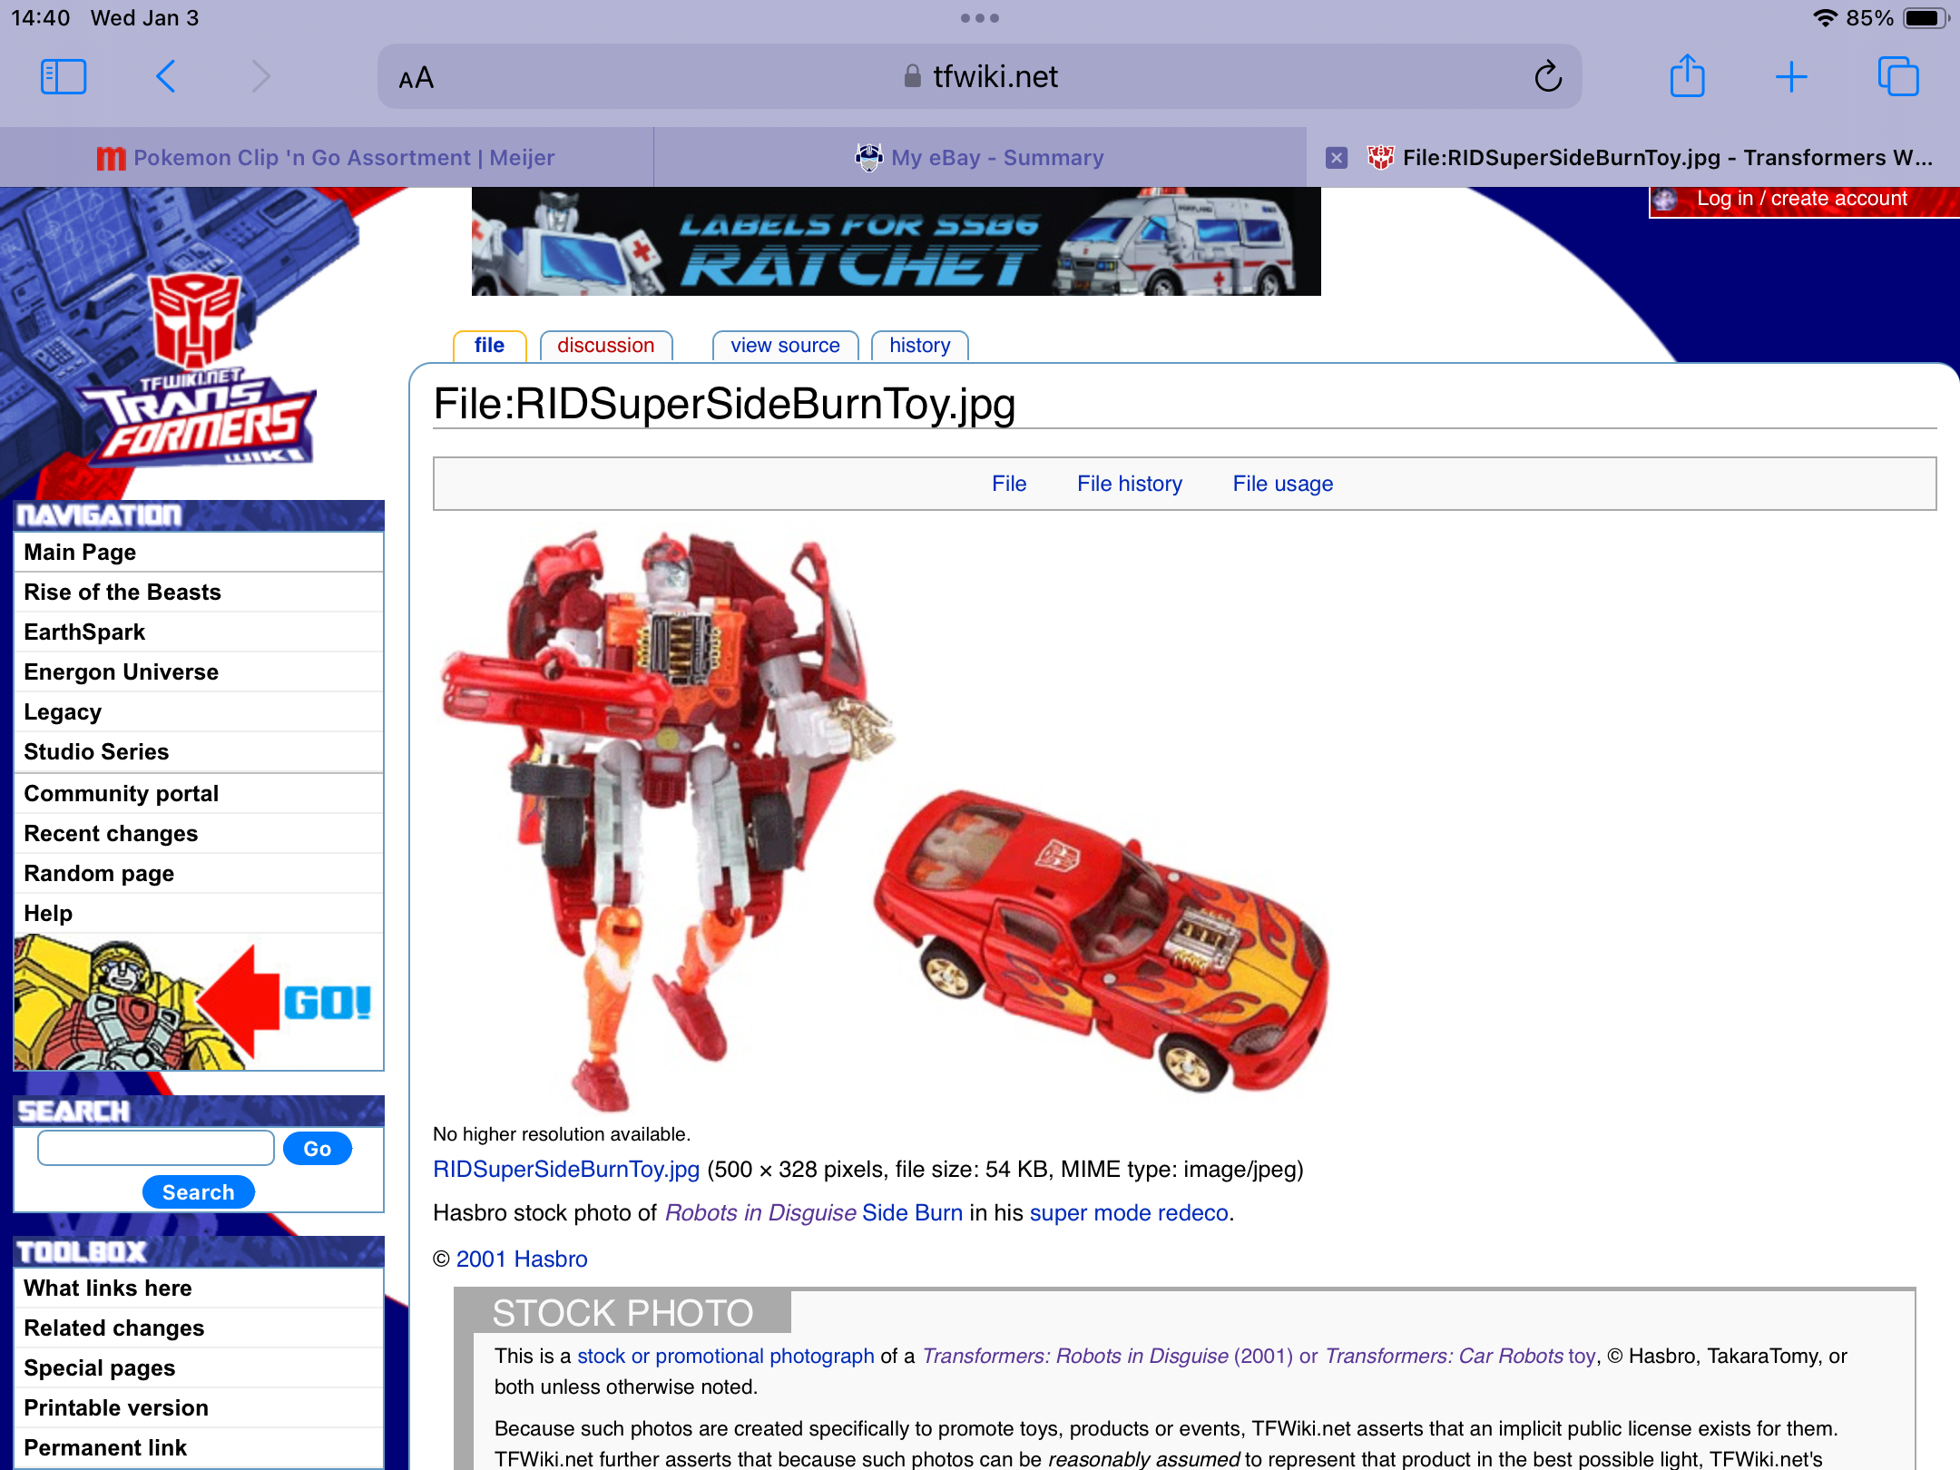Add a new tab with plus icon
1960x1470 pixels.
tap(1791, 77)
